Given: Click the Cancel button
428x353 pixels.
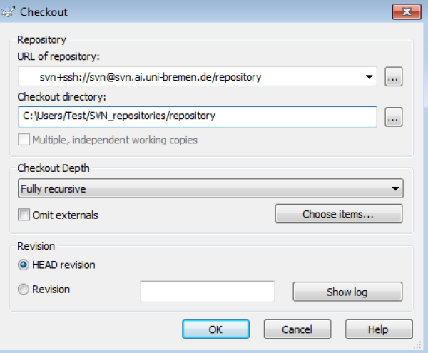Looking at the screenshot, I should pyautogui.click(x=297, y=329).
